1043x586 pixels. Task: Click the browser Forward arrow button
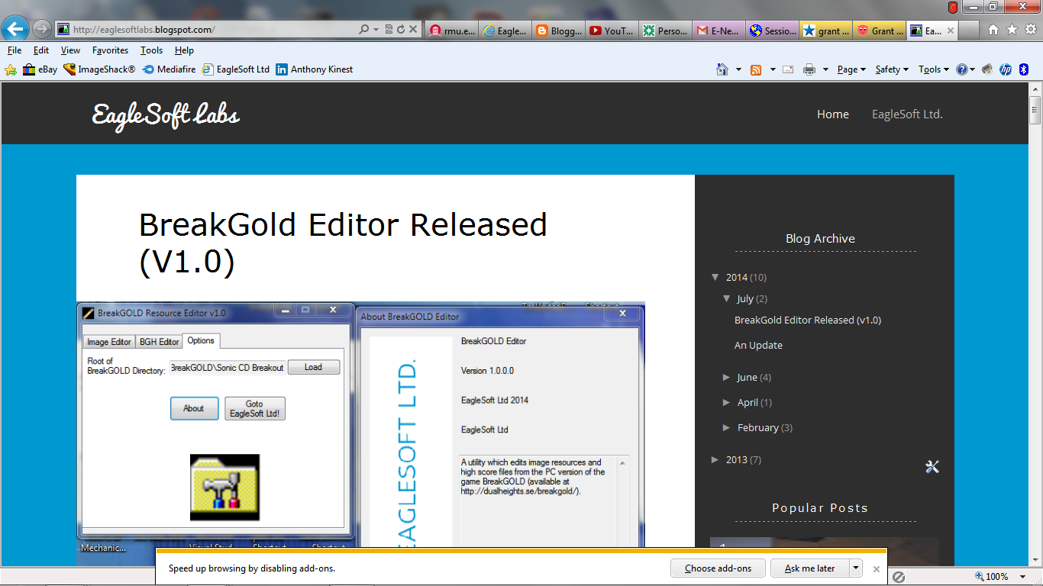(x=41, y=29)
